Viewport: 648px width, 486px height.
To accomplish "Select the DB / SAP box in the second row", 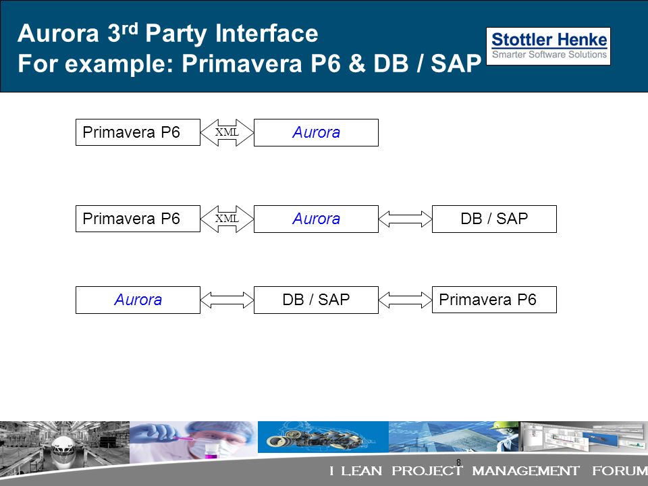I will tap(494, 219).
